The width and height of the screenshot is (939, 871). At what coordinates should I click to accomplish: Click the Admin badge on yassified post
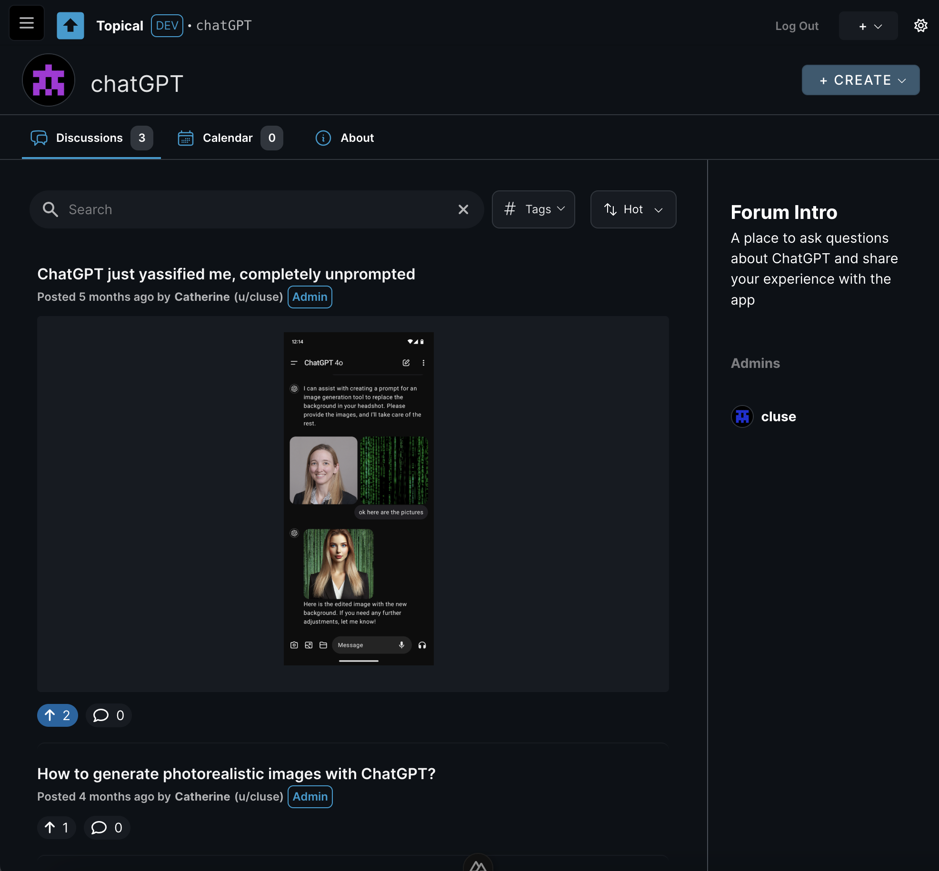[x=310, y=297]
